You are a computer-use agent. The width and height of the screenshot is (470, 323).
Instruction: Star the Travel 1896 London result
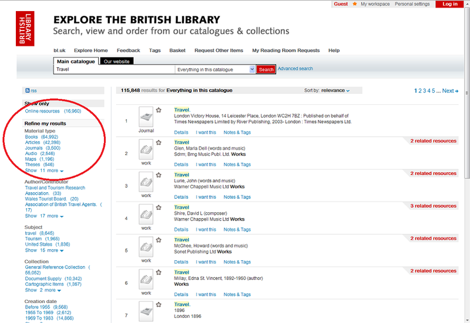(159, 305)
